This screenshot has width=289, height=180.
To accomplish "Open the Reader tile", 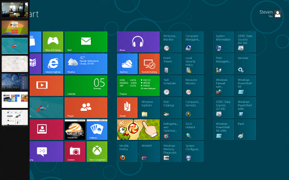I will click(127, 107).
